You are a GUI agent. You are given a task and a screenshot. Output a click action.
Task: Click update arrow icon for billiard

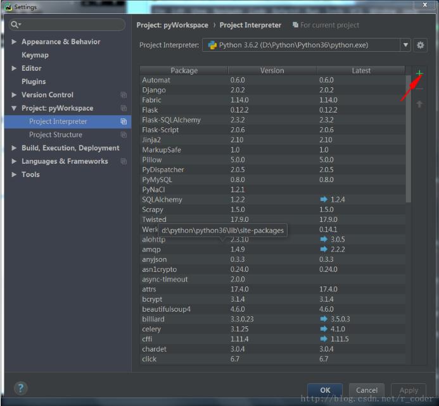tap(324, 319)
